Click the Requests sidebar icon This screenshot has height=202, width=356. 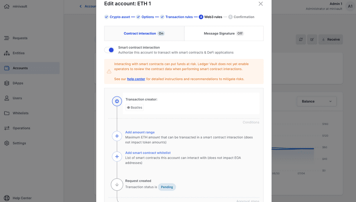click(7, 38)
